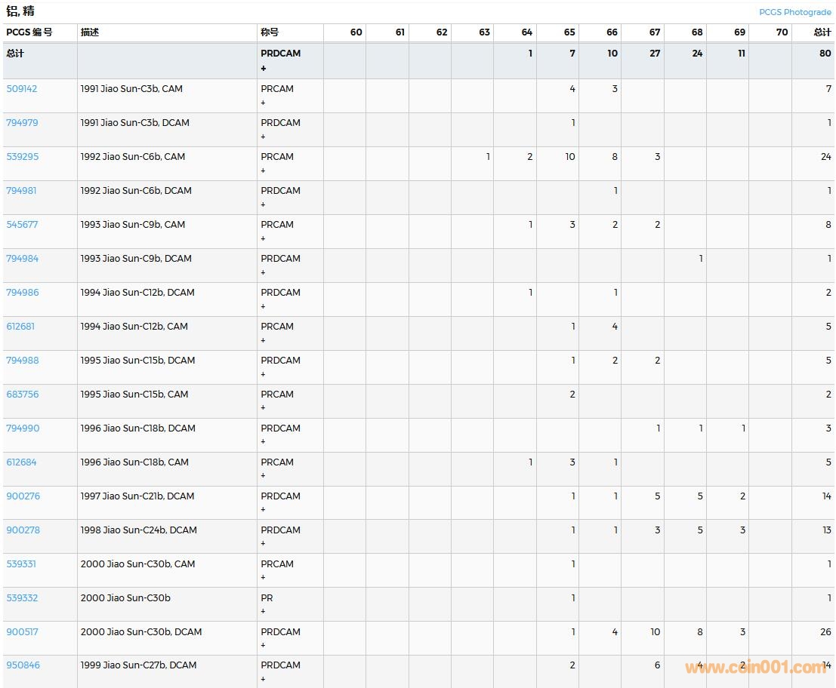Open PCGS number 794981 link
The height and width of the screenshot is (688, 836).
pyautogui.click(x=22, y=191)
